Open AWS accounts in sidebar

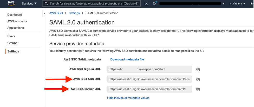17,21
